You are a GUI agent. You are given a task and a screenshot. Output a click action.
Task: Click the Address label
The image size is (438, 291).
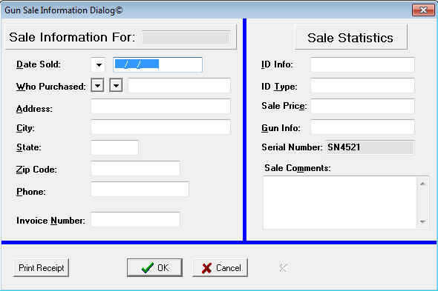34,109
